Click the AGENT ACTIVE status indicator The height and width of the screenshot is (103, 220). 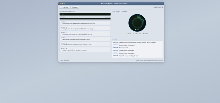[157, 7]
